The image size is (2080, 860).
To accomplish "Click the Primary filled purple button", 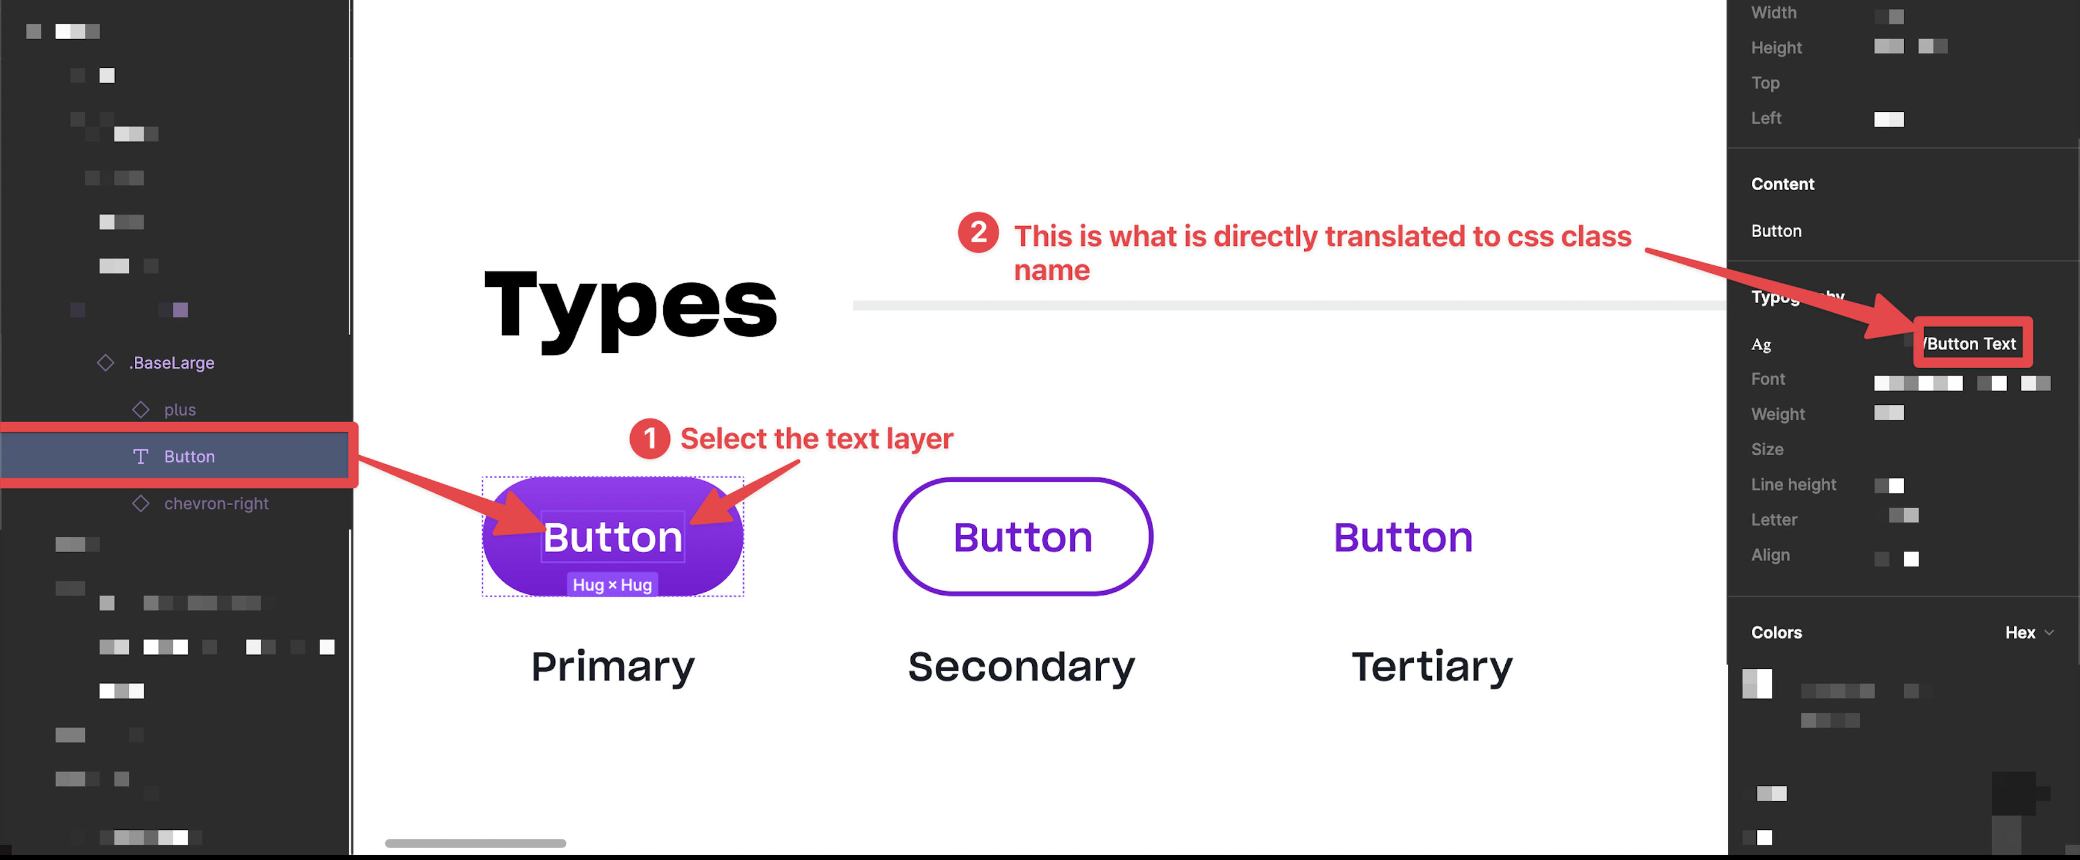I will [x=613, y=536].
